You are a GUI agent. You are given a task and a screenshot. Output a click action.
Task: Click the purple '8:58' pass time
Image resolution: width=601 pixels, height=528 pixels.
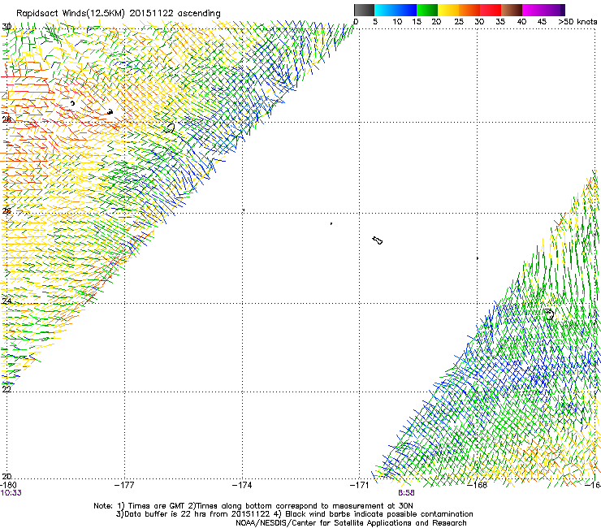click(406, 493)
